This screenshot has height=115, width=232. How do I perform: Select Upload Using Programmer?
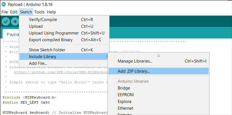click(64, 33)
